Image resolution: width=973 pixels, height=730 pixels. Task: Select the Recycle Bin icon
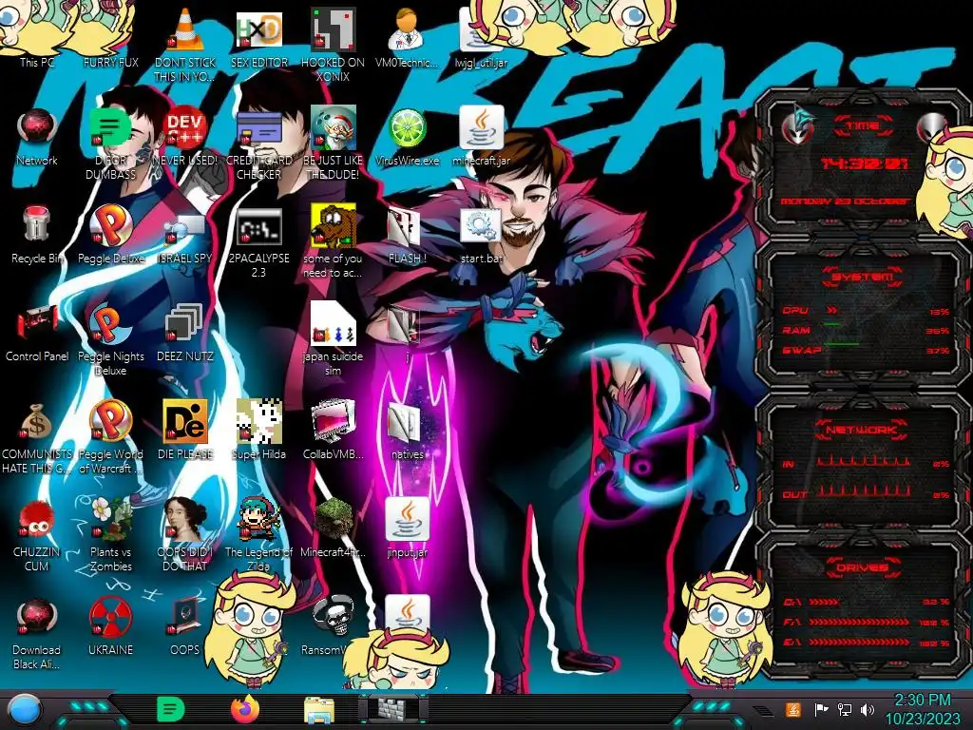click(37, 235)
